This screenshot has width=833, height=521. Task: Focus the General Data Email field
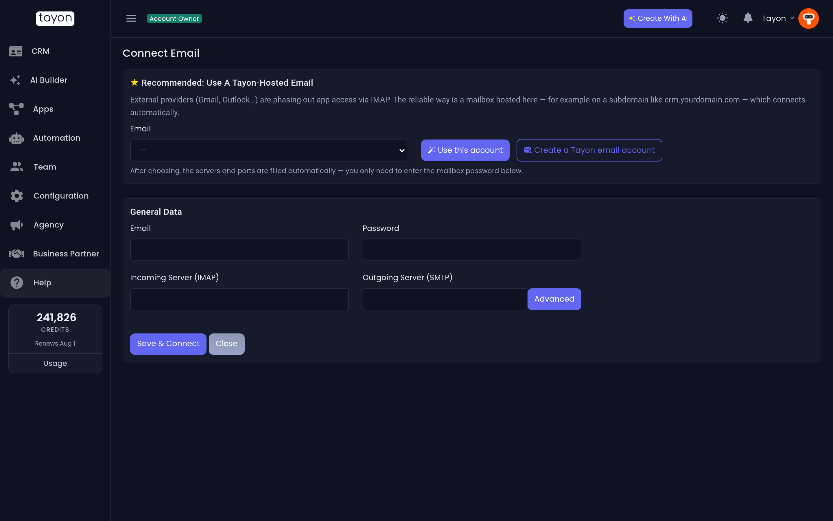[x=239, y=250]
